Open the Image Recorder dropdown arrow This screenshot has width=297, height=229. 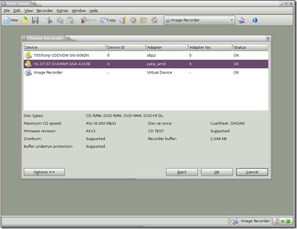[232, 20]
